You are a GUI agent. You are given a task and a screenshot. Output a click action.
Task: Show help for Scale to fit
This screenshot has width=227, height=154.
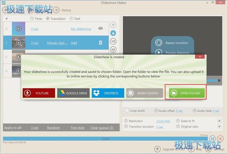pyautogui.click(x=178, y=121)
